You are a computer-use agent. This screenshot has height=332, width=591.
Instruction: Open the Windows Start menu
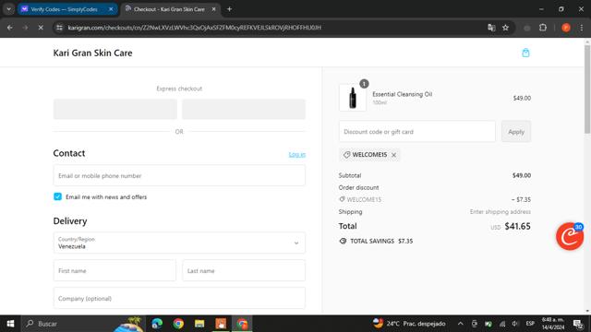click(10, 324)
